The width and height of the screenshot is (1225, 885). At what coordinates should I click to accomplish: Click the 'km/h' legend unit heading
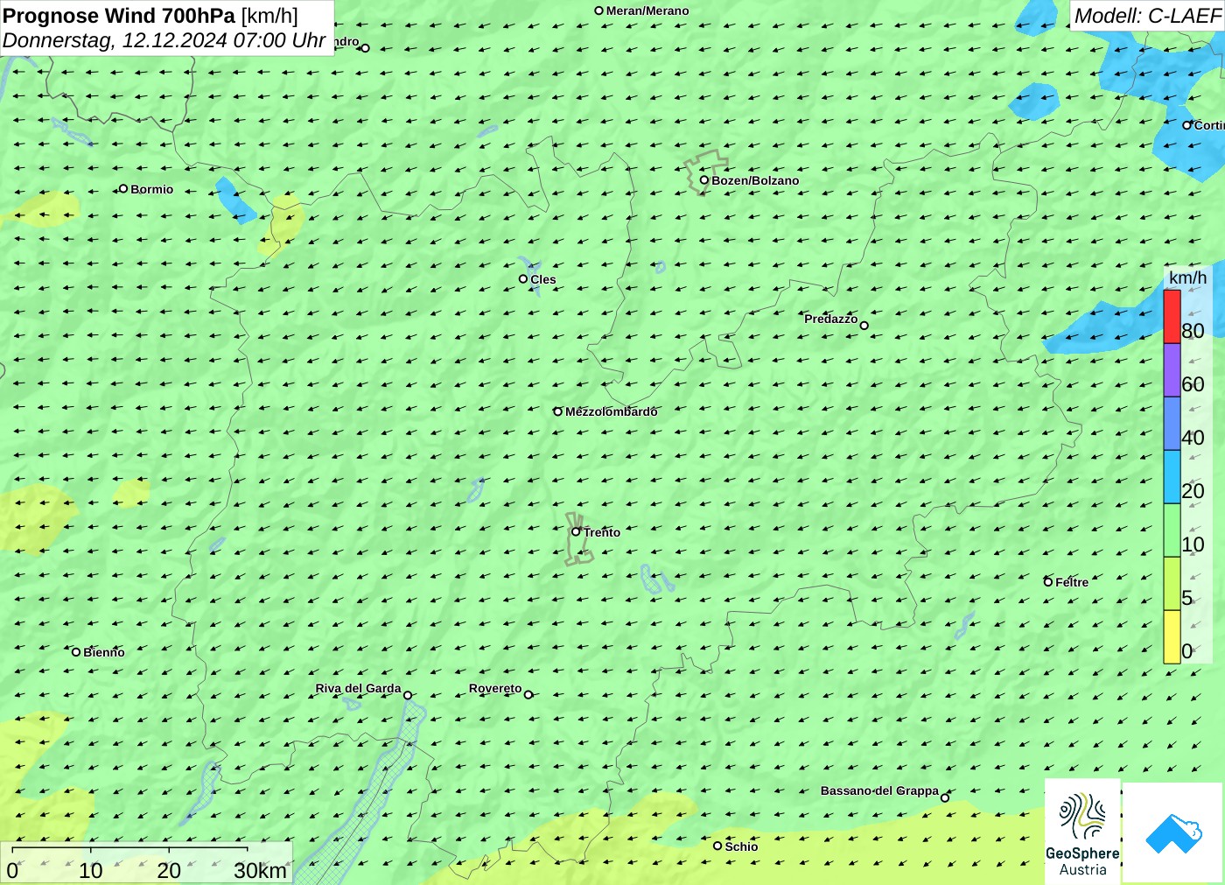pos(1188,277)
